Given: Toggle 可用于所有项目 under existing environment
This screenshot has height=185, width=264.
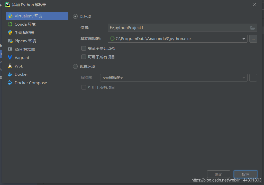Looking at the screenshot, I should point(84,87).
